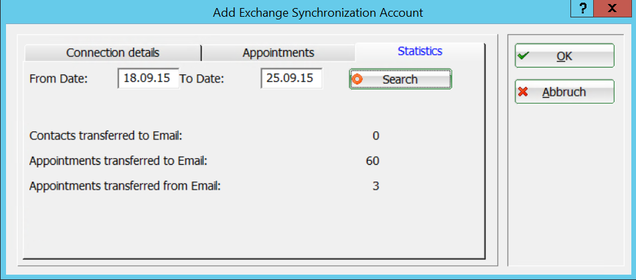Click the green checkmark icon on OK
636x280 pixels.
coord(524,56)
